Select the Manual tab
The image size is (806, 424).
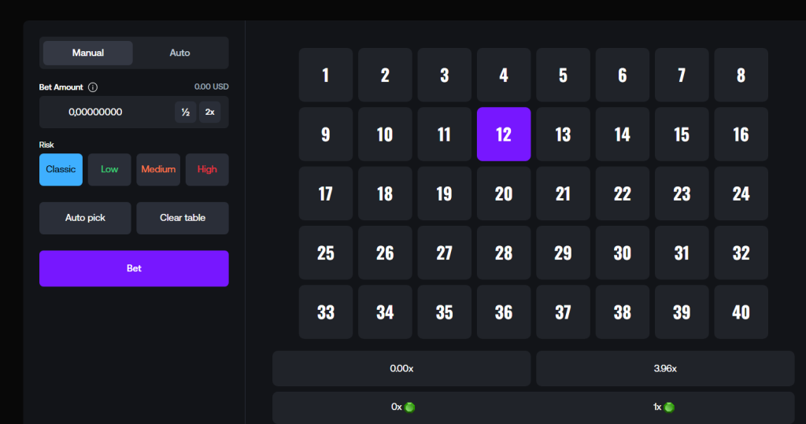pyautogui.click(x=88, y=53)
